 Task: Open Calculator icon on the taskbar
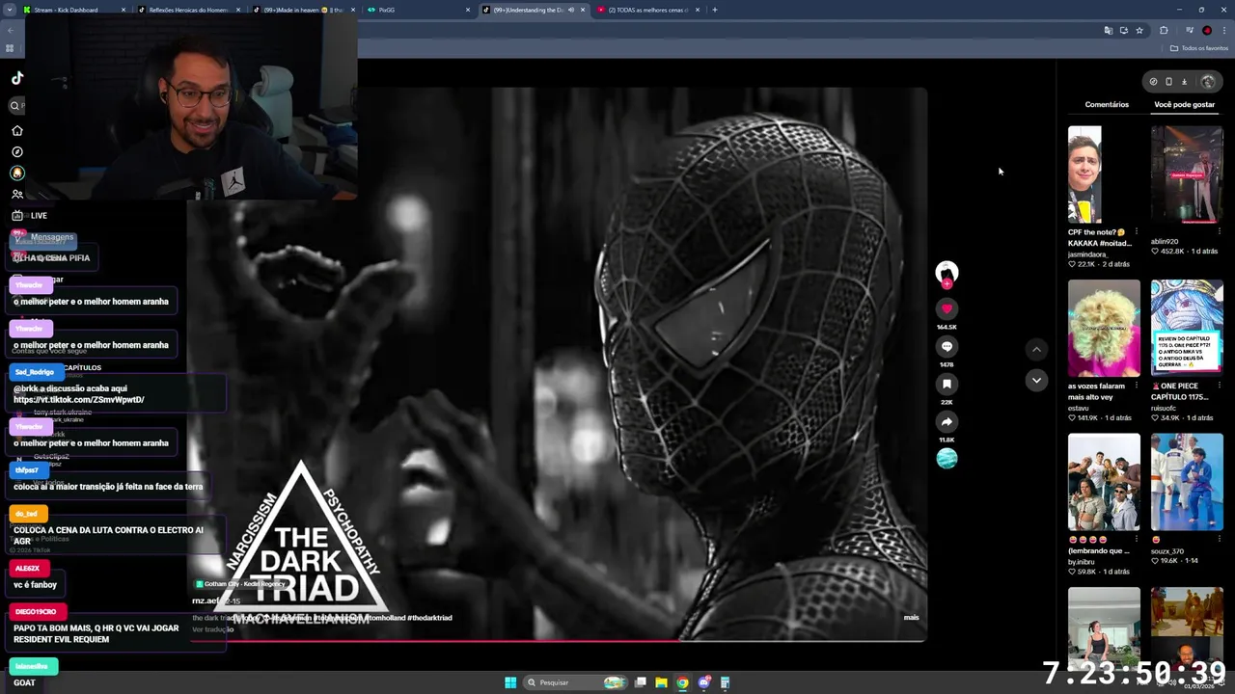pos(725,682)
